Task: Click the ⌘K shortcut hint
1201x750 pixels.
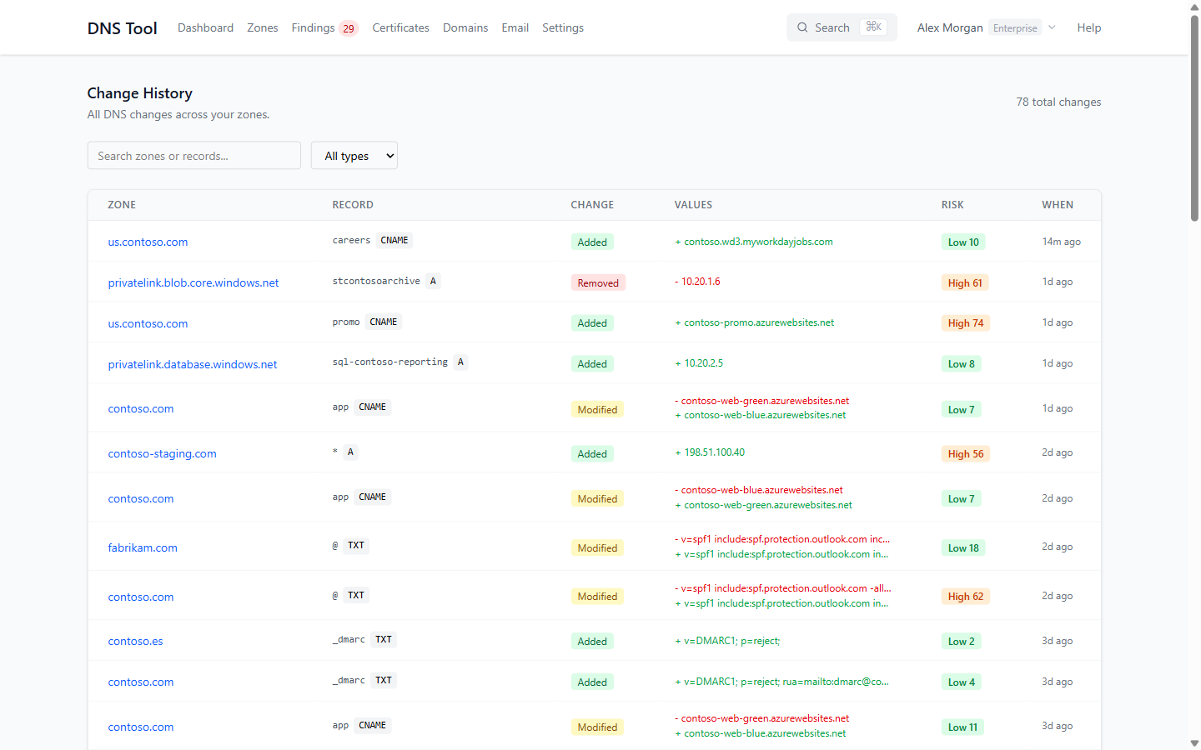Action: click(873, 27)
